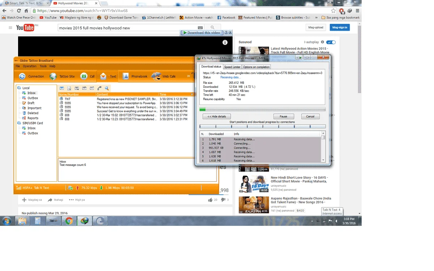Select message 'Success! Get to know everything'
Screen dimensions: 434x271
click(x=127, y=111)
